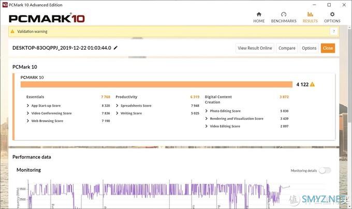Click the App Start-up score 8 320

pos(106,106)
